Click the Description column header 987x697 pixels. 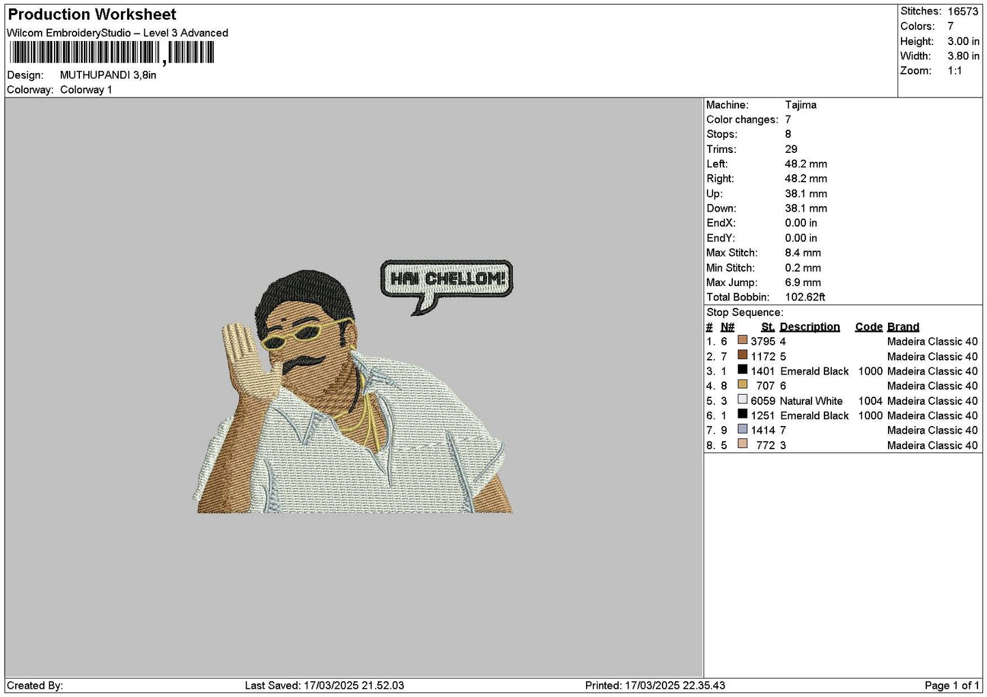point(809,327)
